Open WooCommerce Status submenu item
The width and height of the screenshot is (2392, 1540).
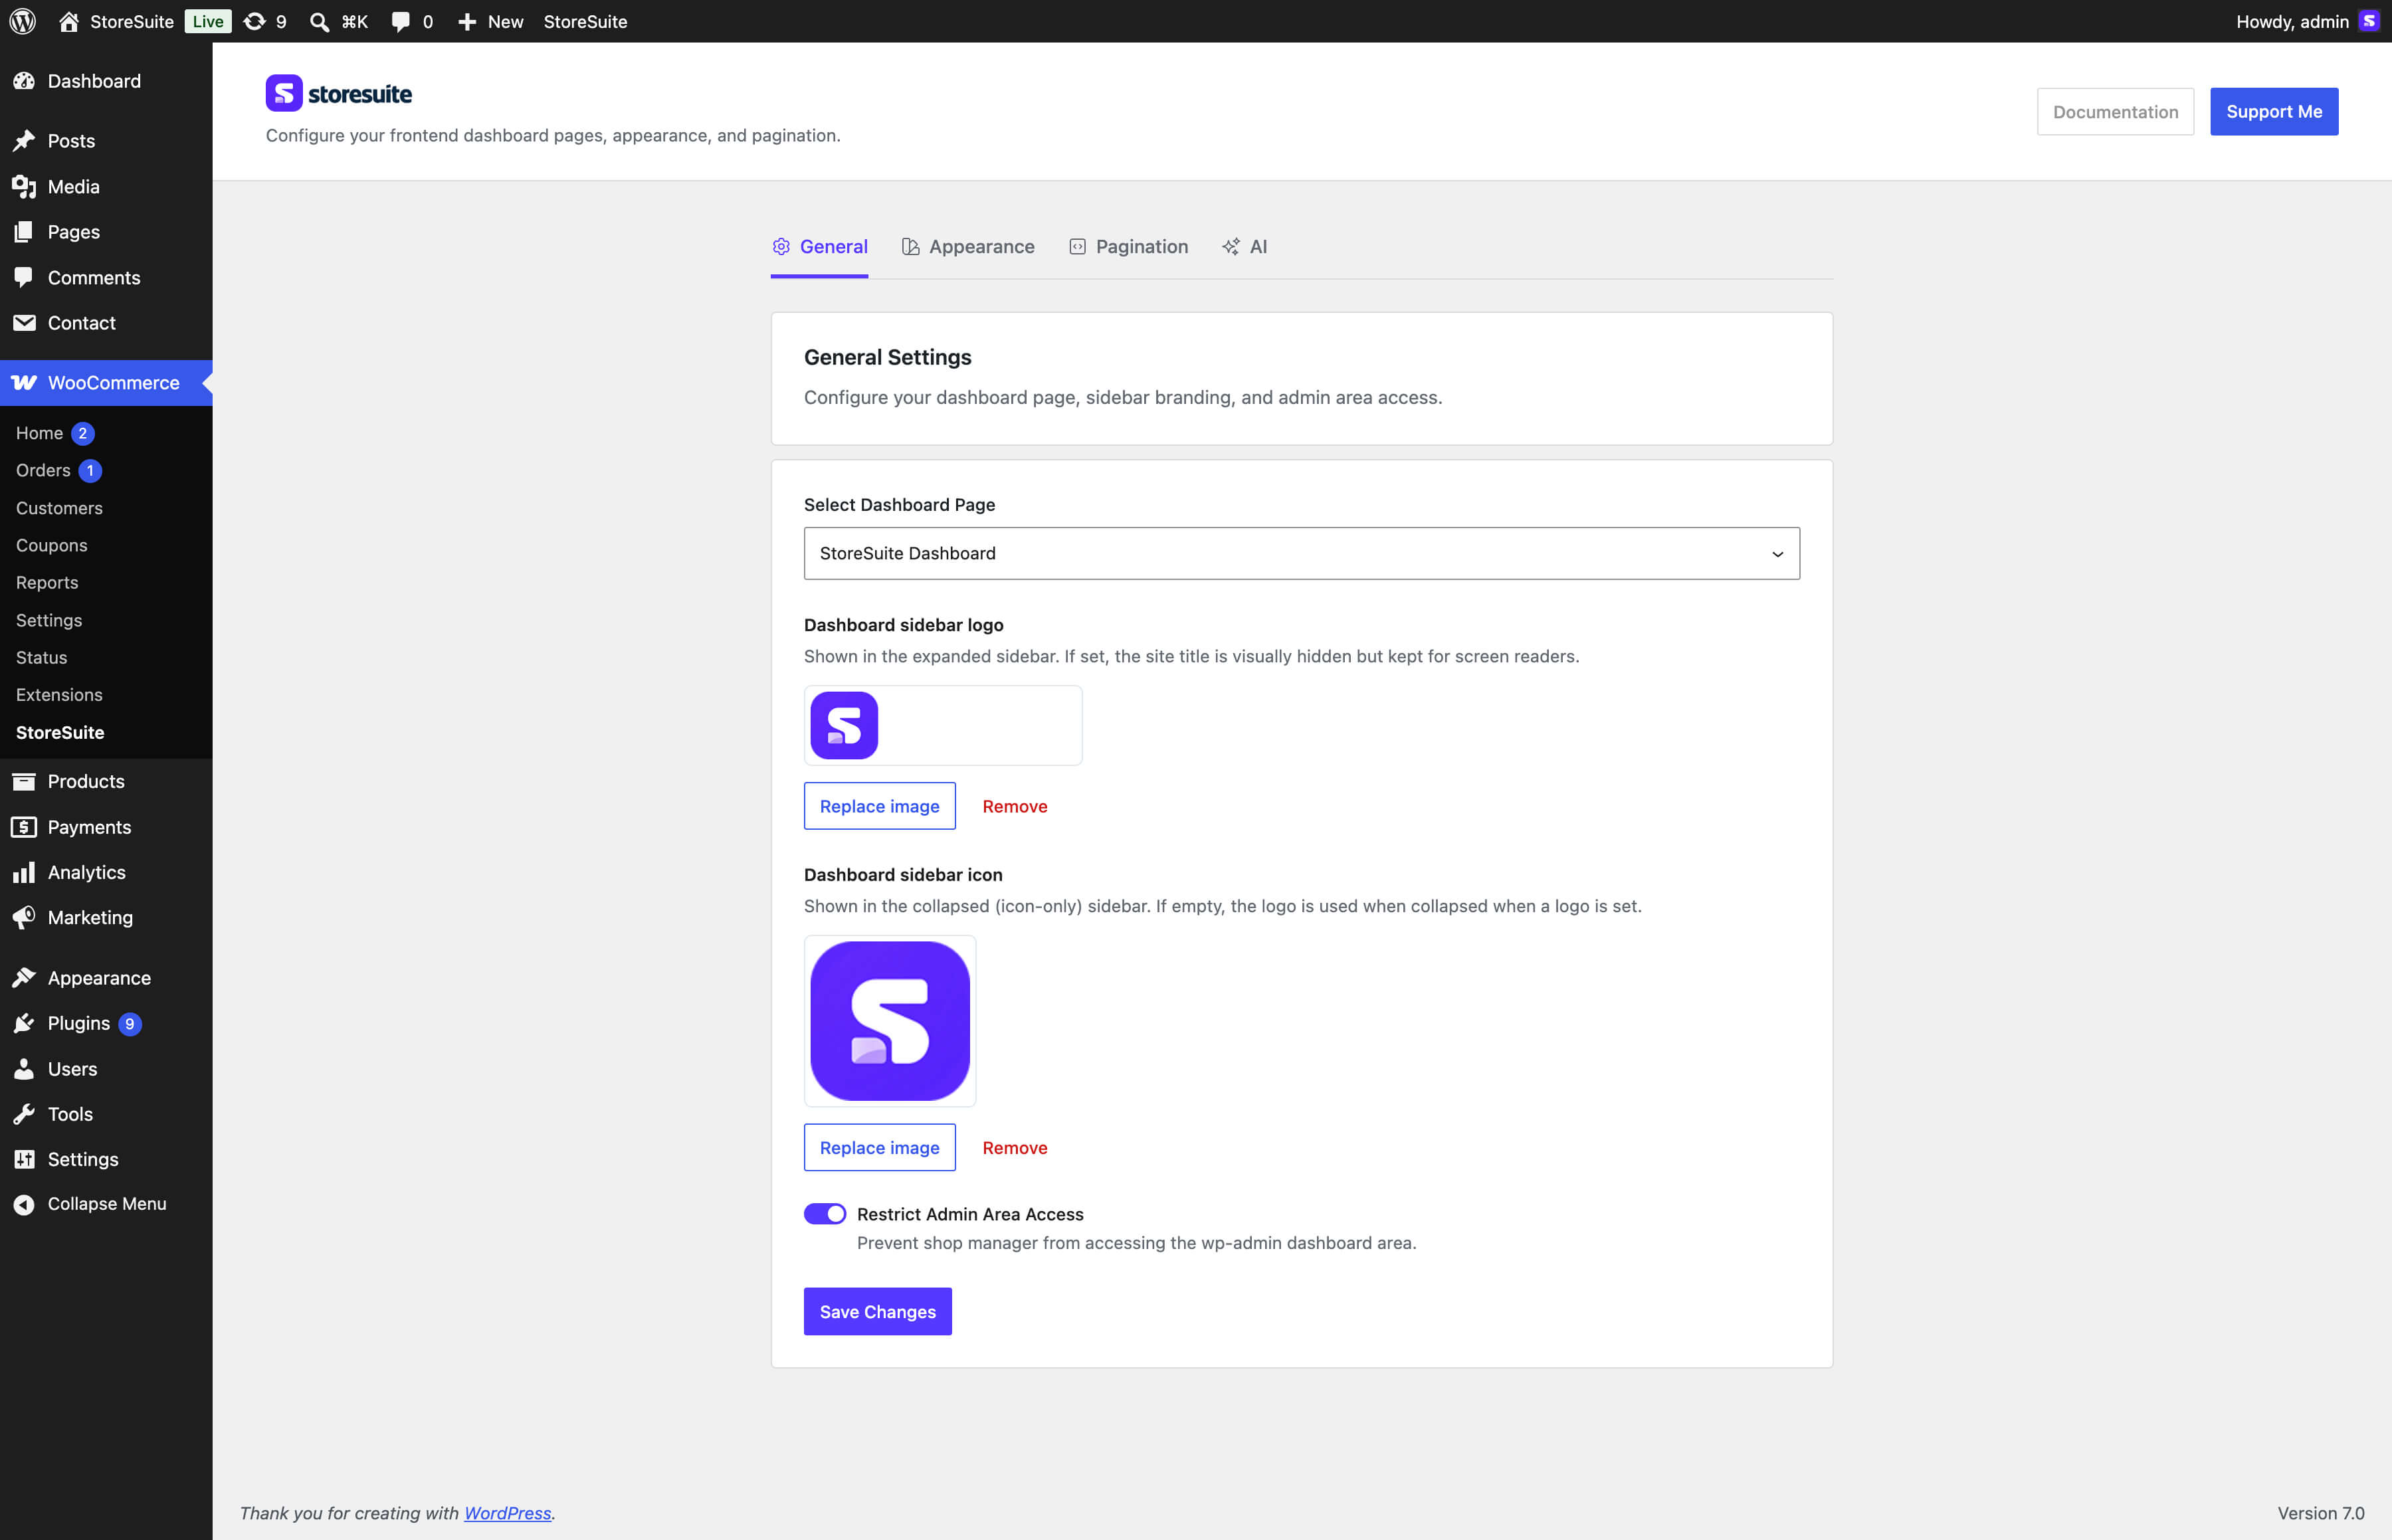tap(42, 657)
